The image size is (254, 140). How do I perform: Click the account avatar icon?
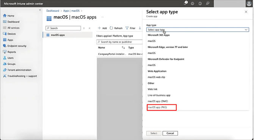tap(249, 3)
